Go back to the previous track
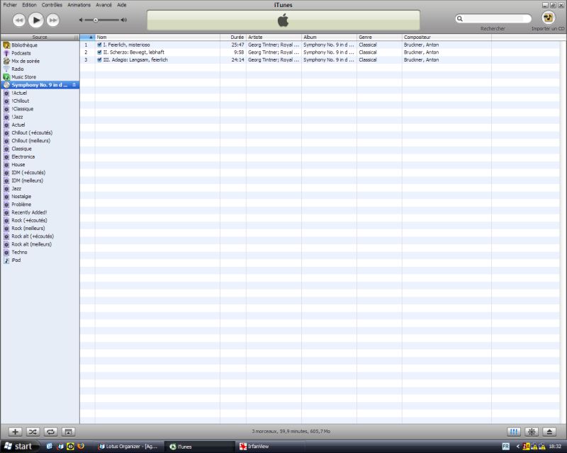Viewport: 567px width, 453px height. (x=19, y=20)
